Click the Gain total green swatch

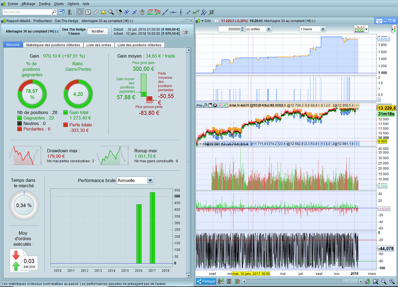point(66,112)
